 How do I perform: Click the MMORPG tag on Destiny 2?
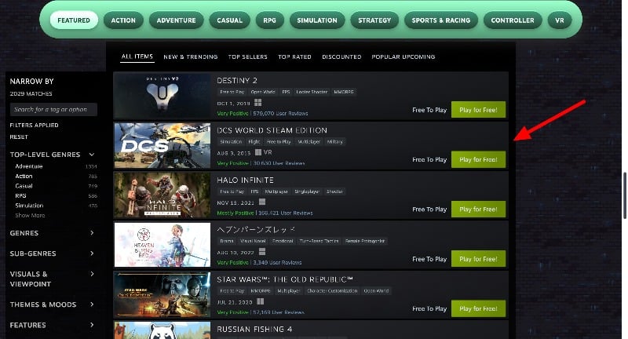point(344,92)
